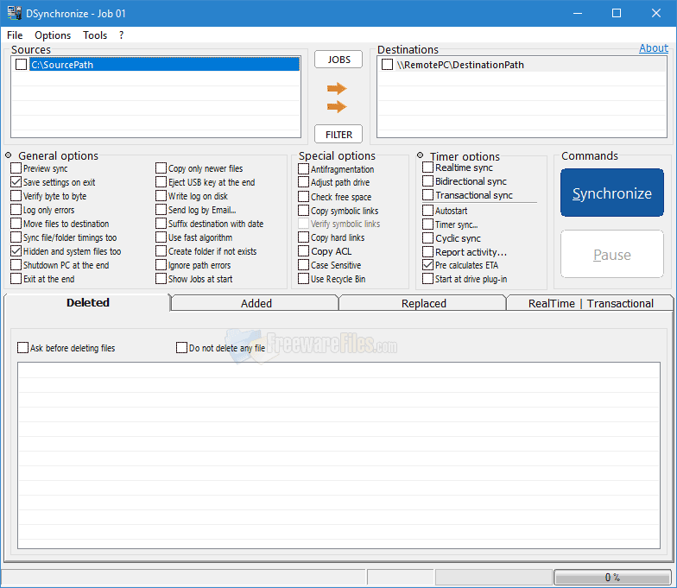Check Do not delete any file

point(181,348)
